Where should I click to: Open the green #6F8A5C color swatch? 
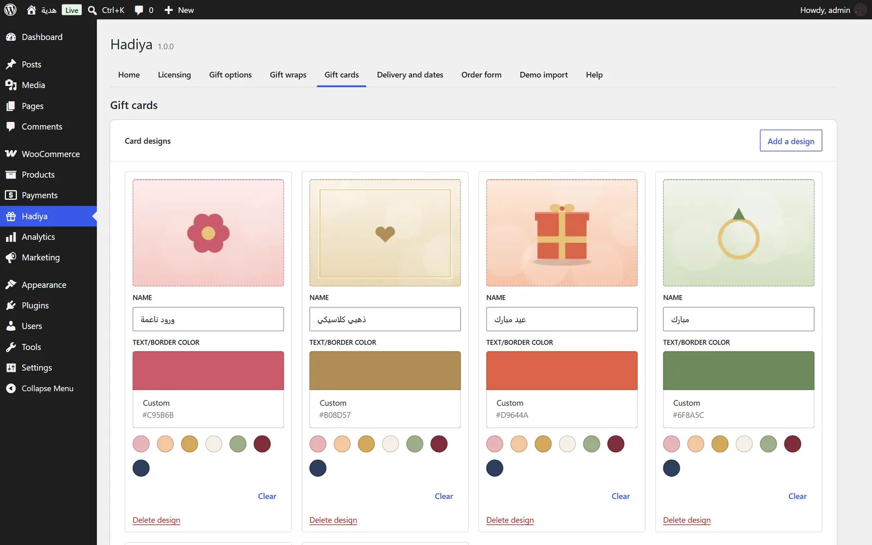pyautogui.click(x=738, y=371)
